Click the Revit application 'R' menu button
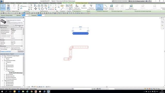 2,2
